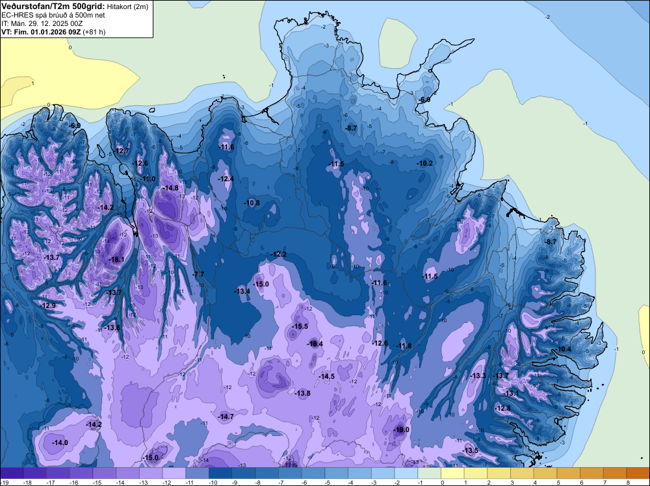650x486 pixels.
Task: Click the -14.7 temperature value
Action: 226,417
